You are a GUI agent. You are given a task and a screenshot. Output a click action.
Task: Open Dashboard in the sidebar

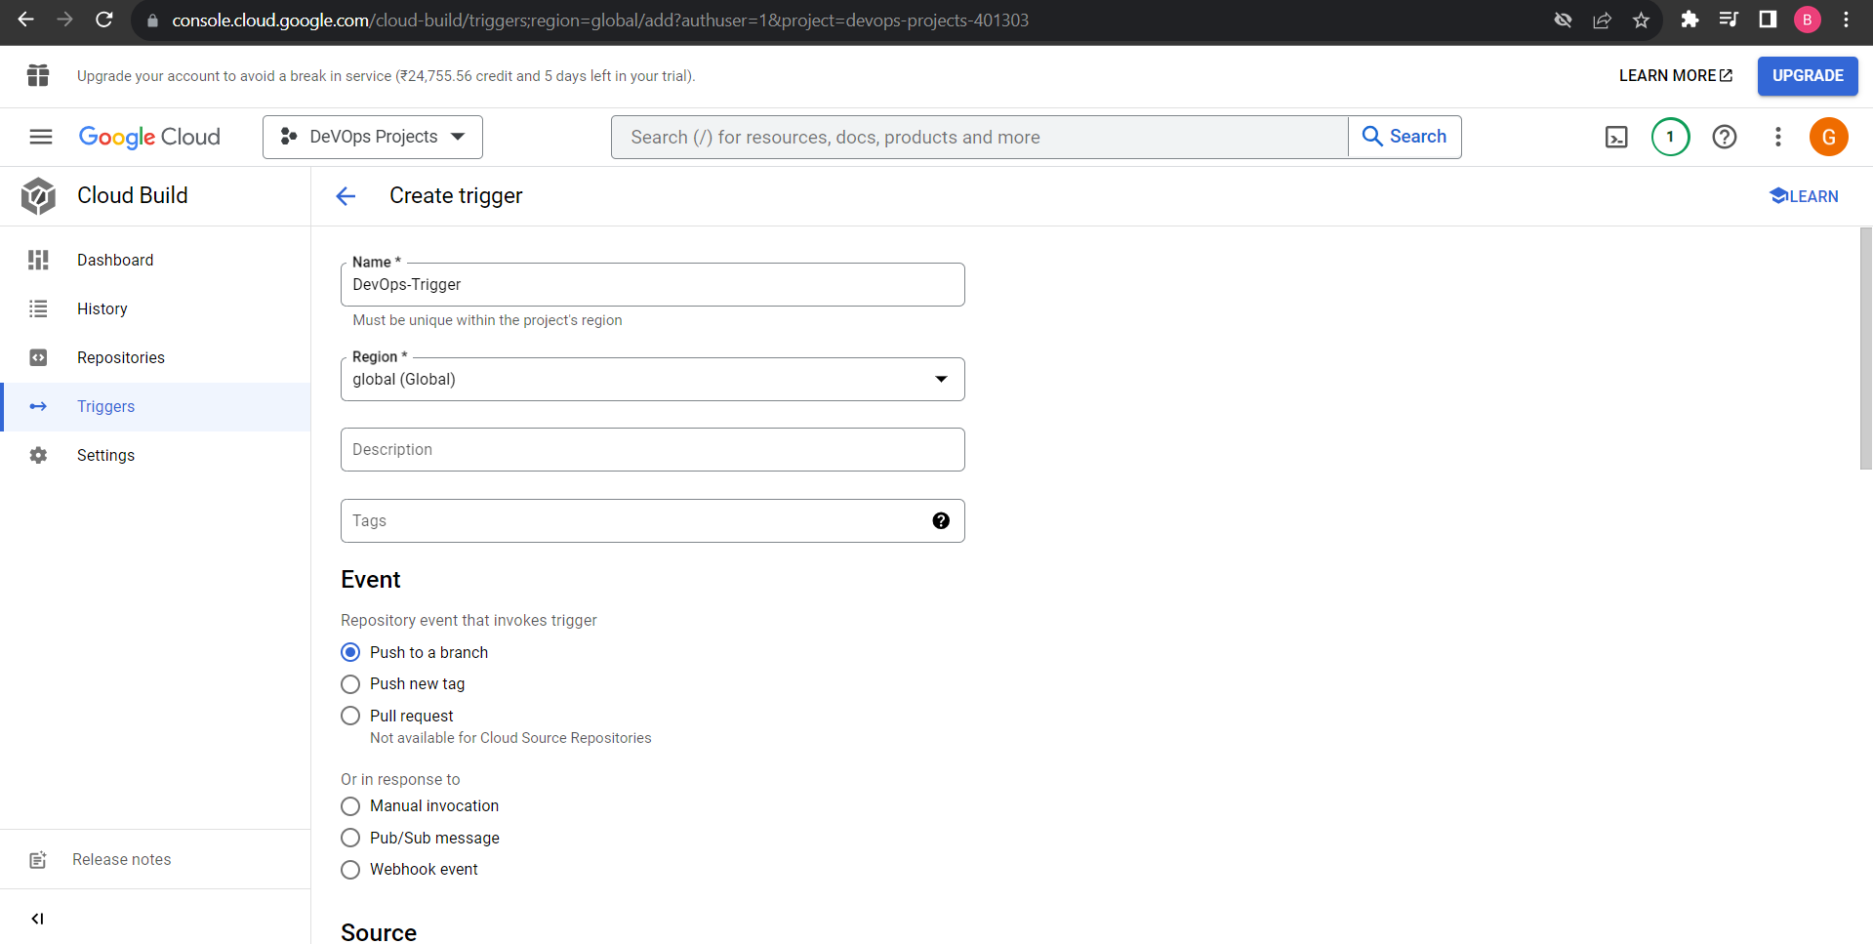click(155, 260)
